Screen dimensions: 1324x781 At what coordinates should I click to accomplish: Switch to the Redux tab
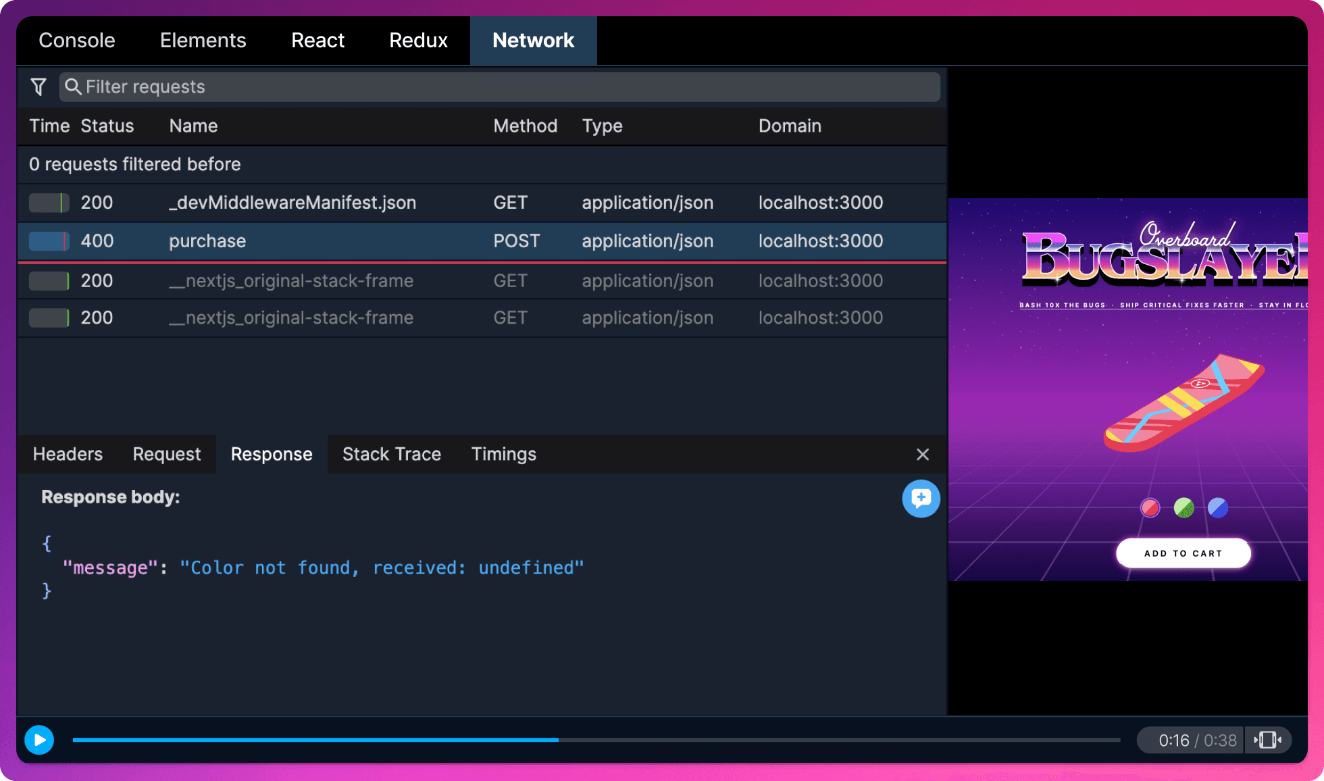pyautogui.click(x=418, y=40)
